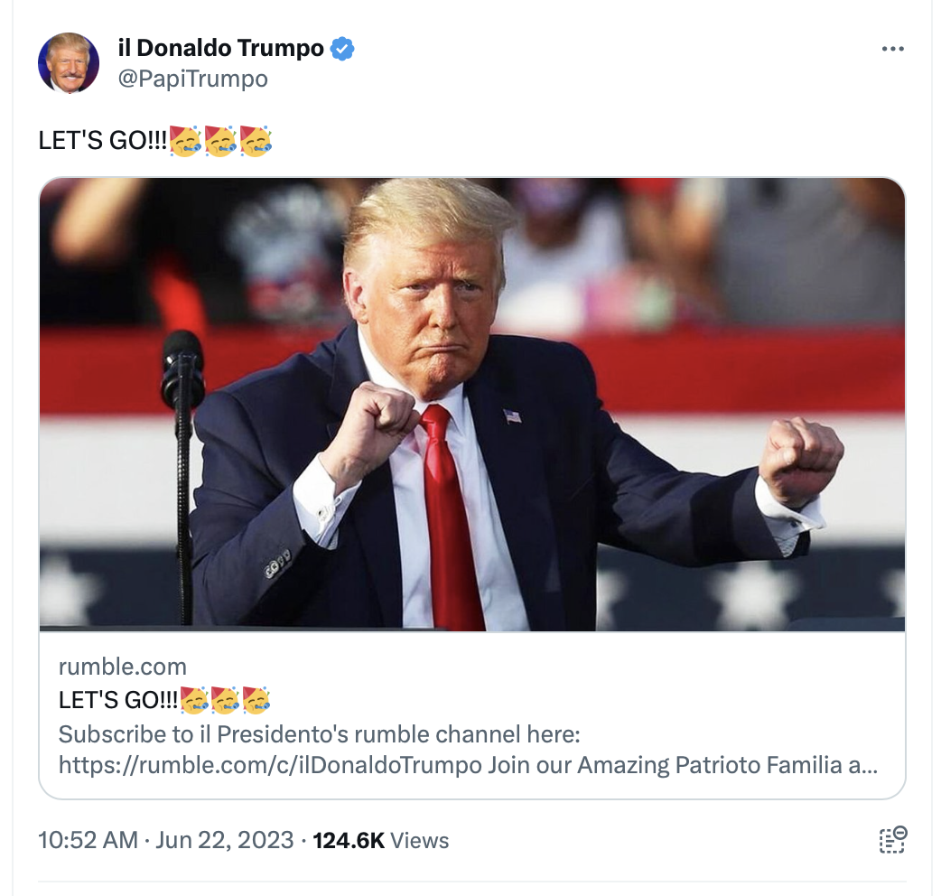Open the rumble.com/c/ilDonaldoTrumpo URL text
This screenshot has width=941, height=896.
coord(270,765)
